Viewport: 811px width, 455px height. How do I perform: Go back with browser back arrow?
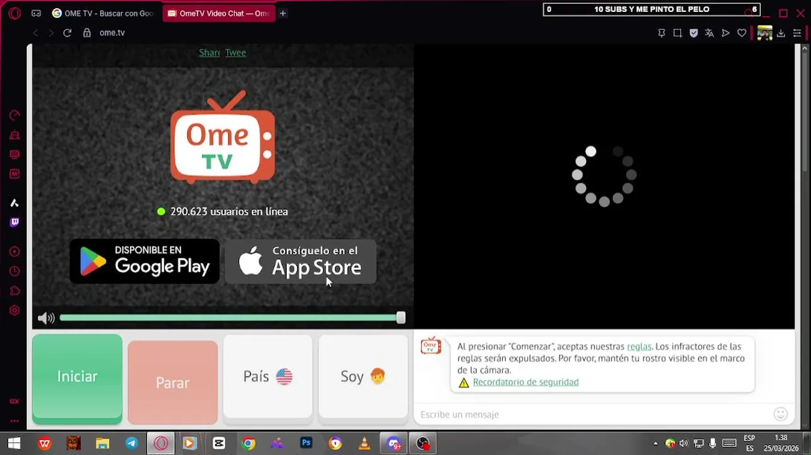coord(35,33)
